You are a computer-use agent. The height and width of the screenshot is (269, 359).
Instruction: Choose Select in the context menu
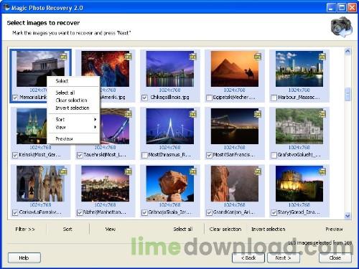[73, 81]
